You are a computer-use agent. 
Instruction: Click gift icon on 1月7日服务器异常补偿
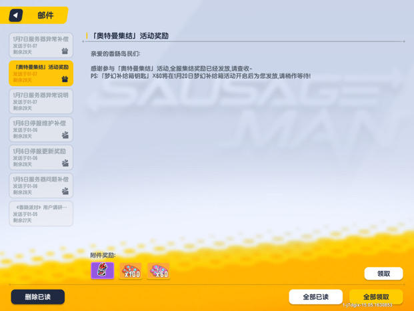click(65, 51)
